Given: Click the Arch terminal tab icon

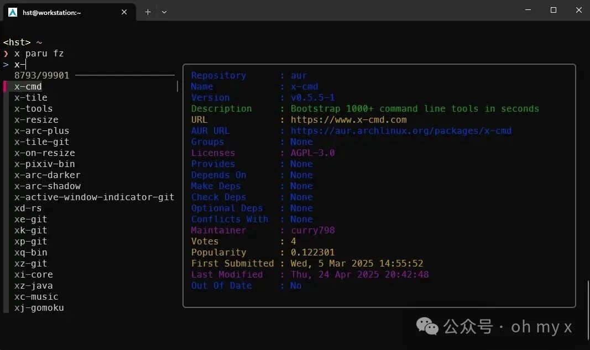Looking at the screenshot, I should (13, 12).
